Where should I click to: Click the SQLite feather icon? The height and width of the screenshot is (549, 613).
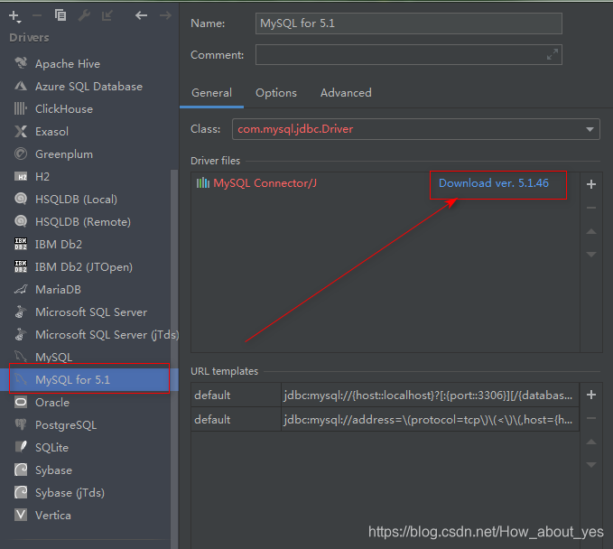click(x=21, y=447)
